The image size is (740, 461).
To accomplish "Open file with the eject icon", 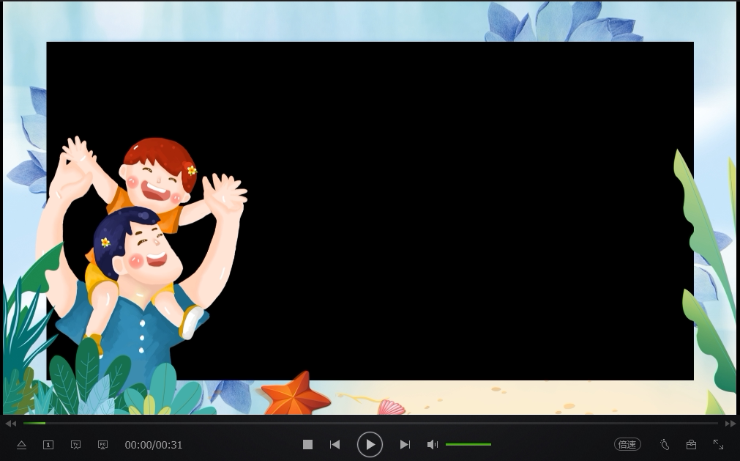I will pyautogui.click(x=21, y=445).
